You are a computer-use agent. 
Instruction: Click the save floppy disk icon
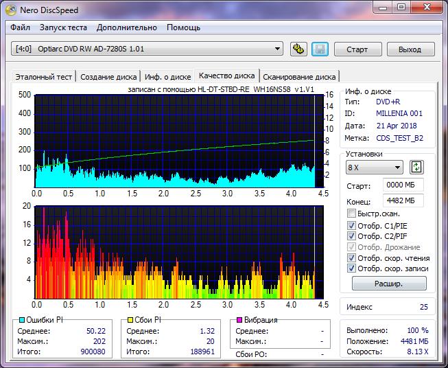tap(319, 49)
